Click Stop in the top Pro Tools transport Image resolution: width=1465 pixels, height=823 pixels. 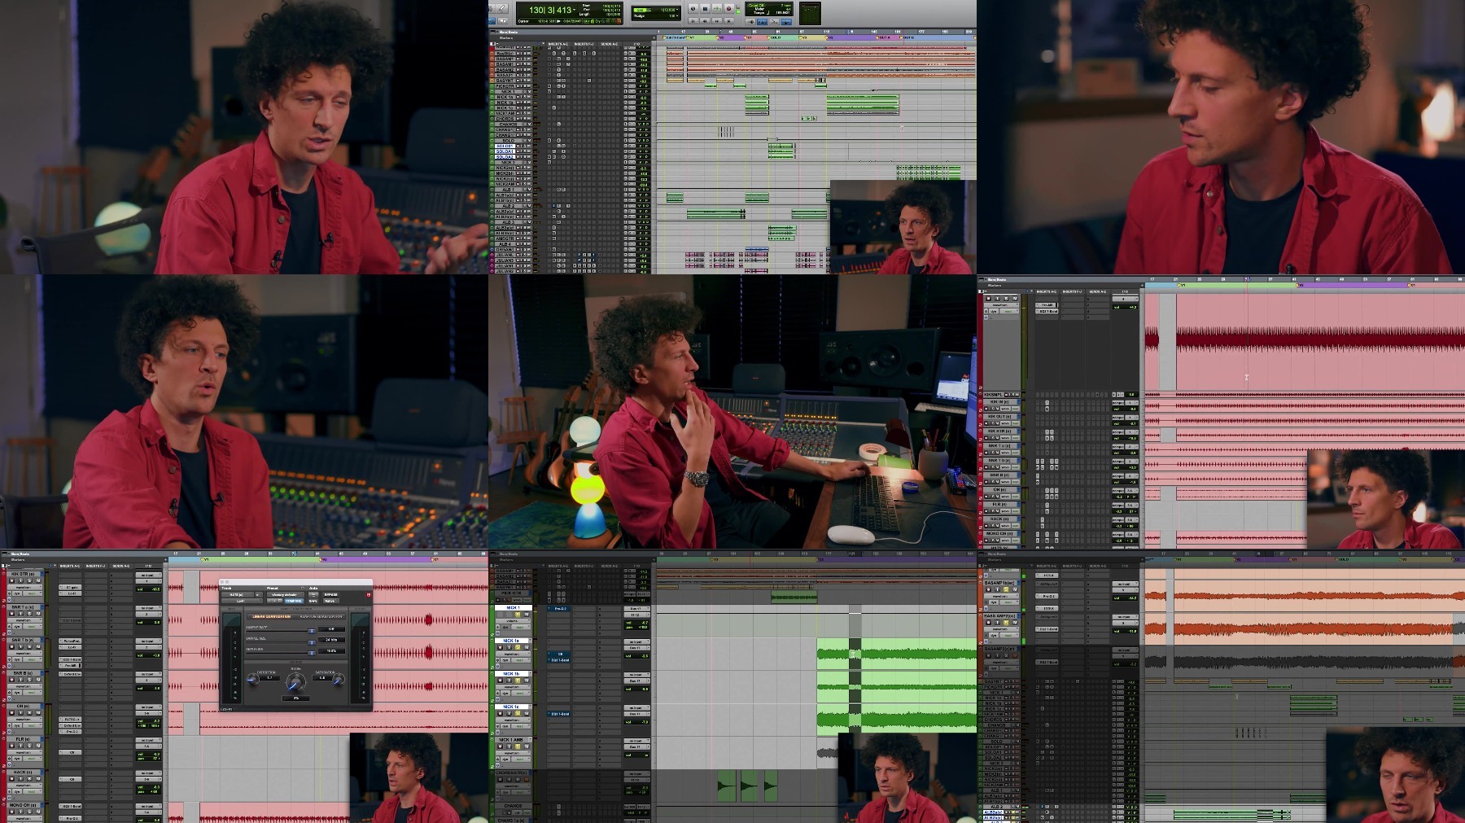point(705,9)
